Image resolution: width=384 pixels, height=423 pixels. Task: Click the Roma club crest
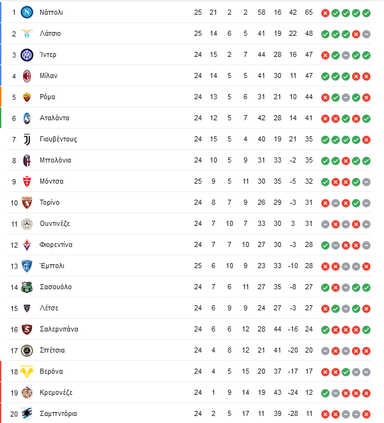coord(27,97)
